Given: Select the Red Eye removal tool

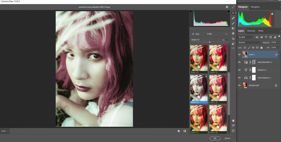Looking at the screenshot, I should 233,39.
